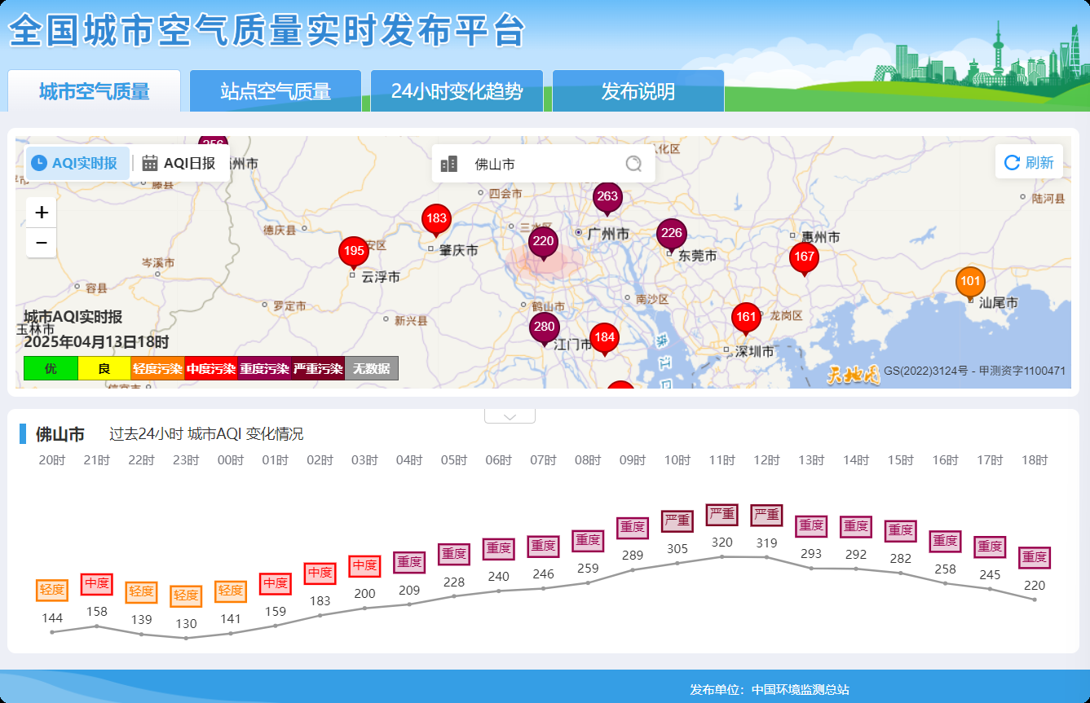Click the orange AQI 101 marker at 汕尾市

click(x=970, y=282)
